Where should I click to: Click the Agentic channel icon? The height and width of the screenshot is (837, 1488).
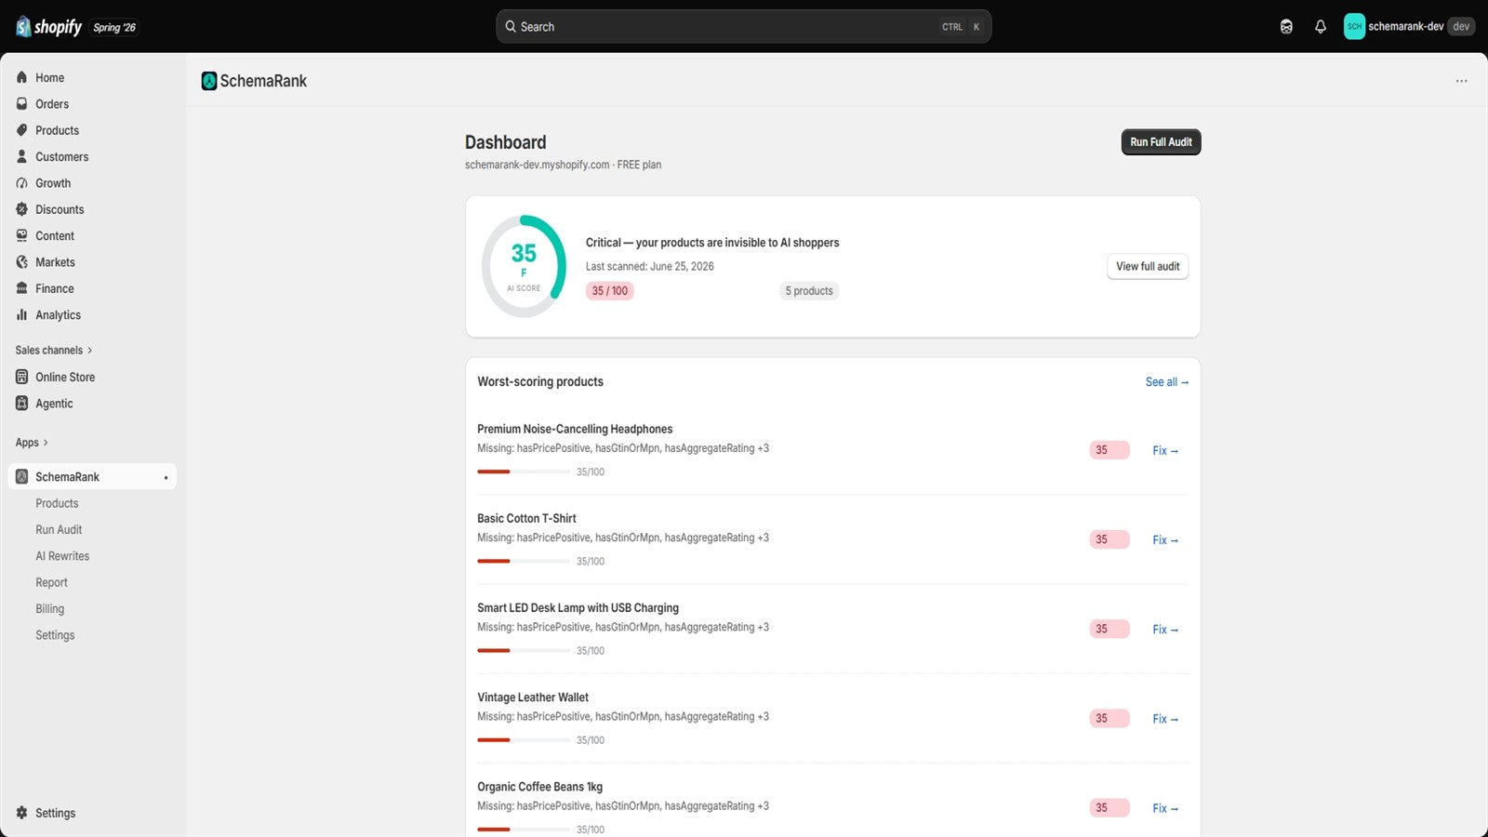click(x=22, y=404)
